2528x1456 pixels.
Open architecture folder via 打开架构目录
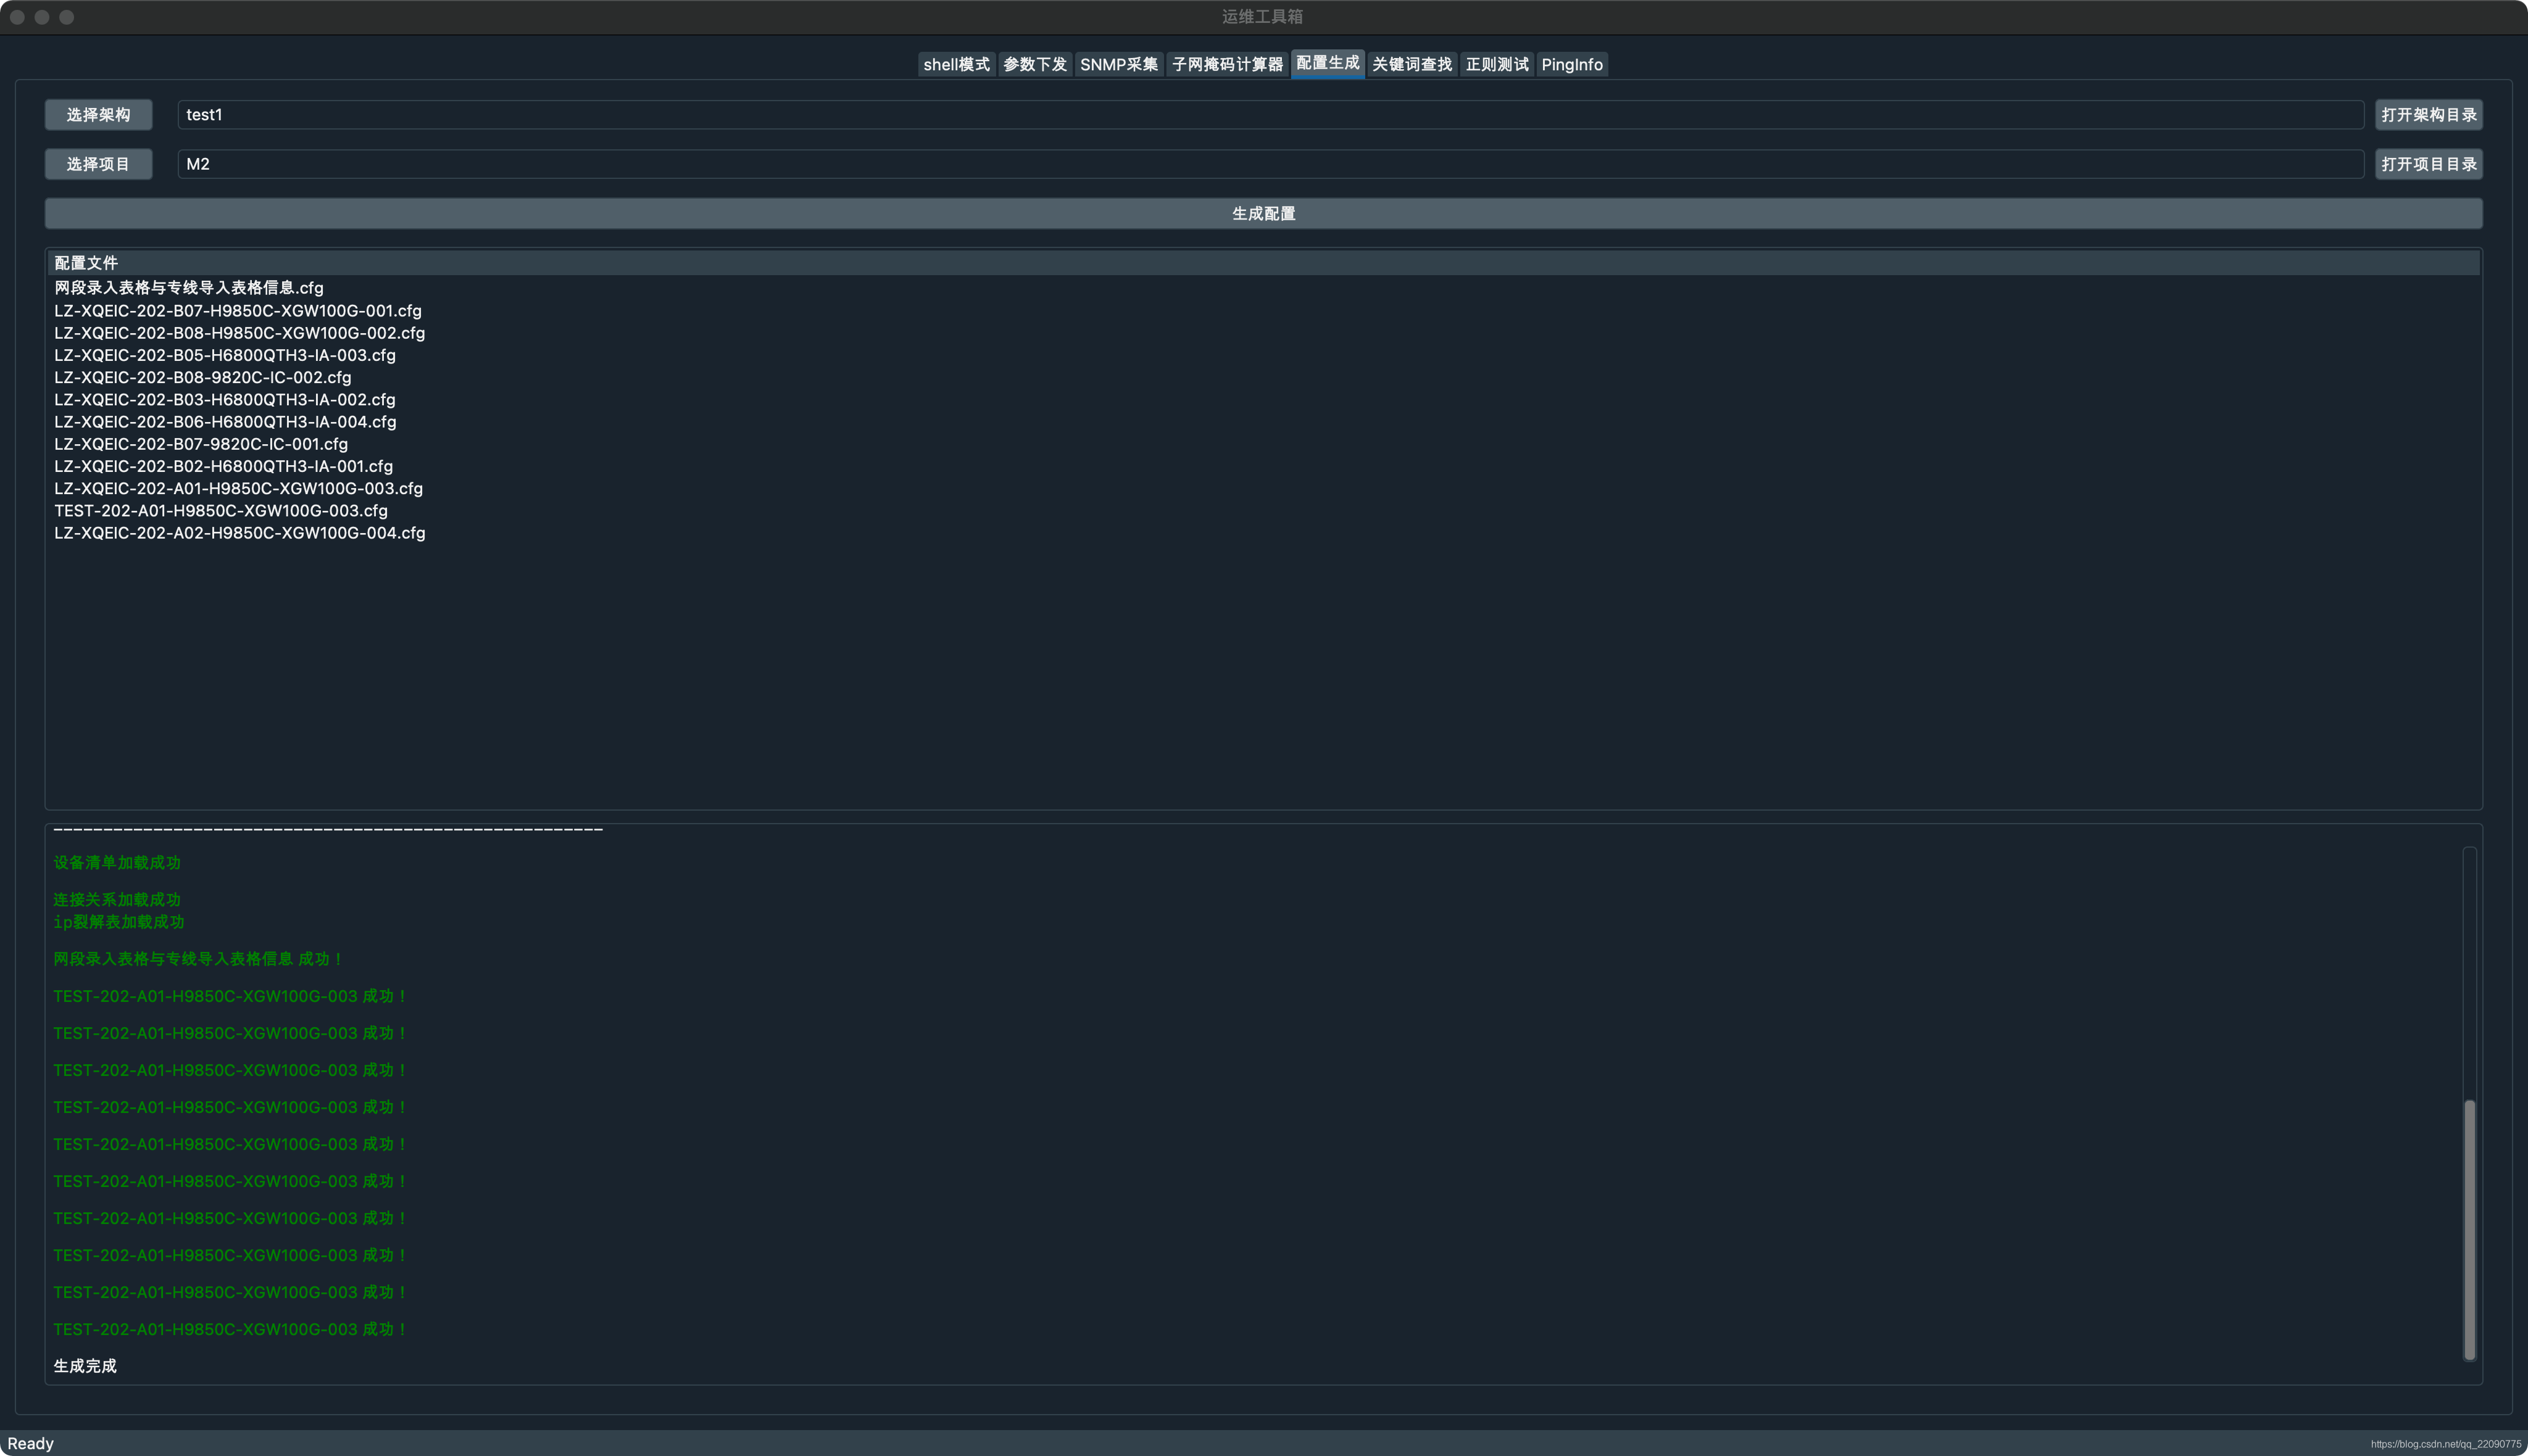2428,115
